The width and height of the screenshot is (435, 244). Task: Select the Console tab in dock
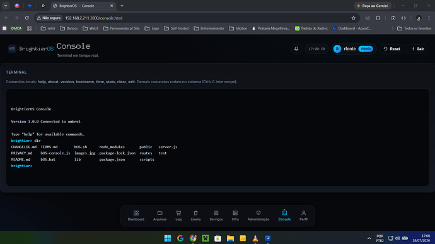[284, 216]
